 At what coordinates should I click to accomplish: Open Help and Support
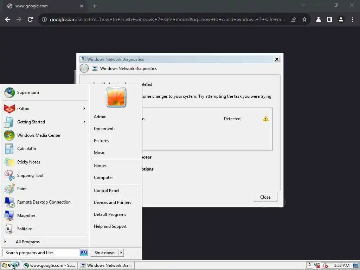(x=110, y=226)
